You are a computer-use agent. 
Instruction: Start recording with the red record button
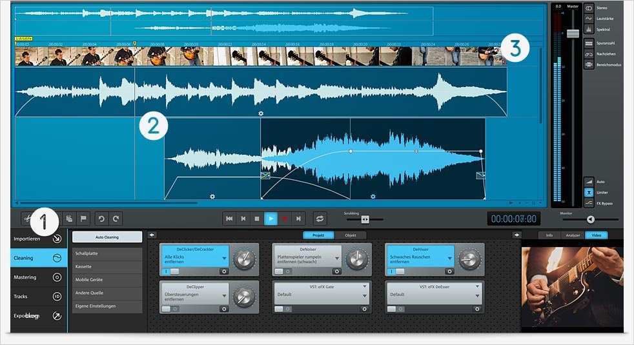pos(285,219)
